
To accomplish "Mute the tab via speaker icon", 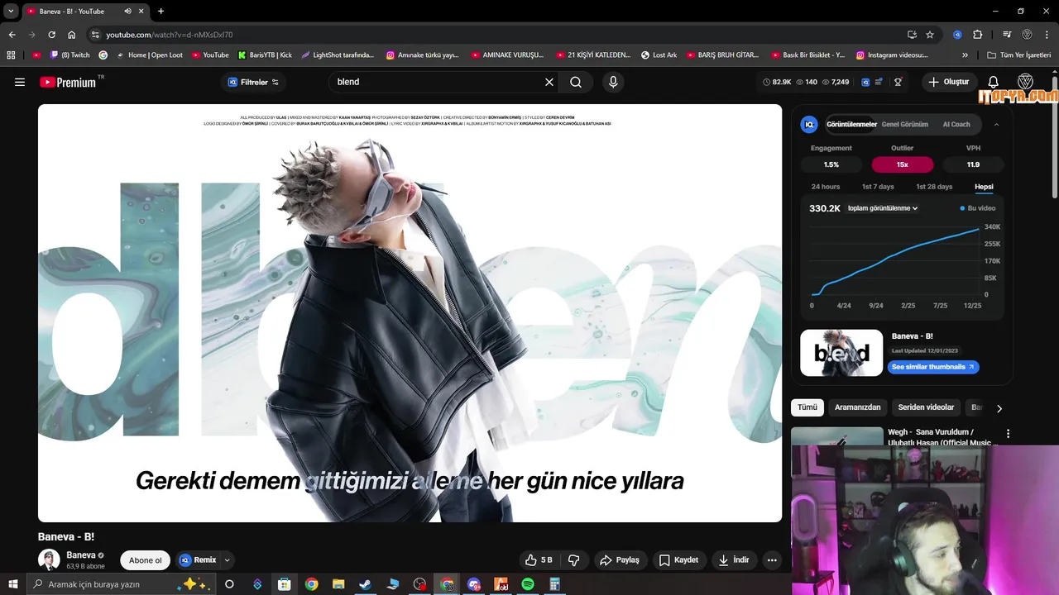I will click(x=127, y=12).
